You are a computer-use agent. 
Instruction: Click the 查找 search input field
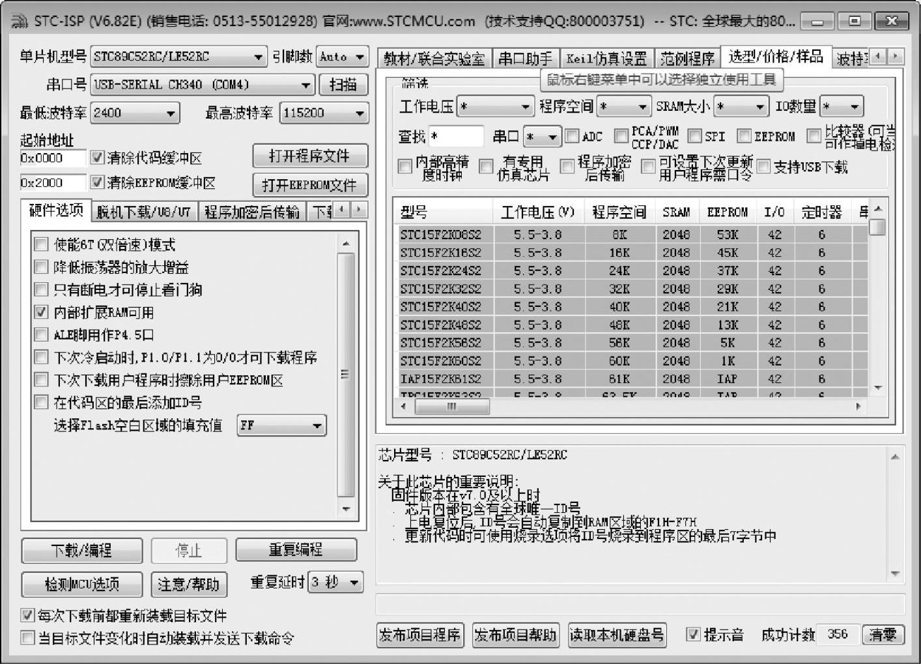456,137
